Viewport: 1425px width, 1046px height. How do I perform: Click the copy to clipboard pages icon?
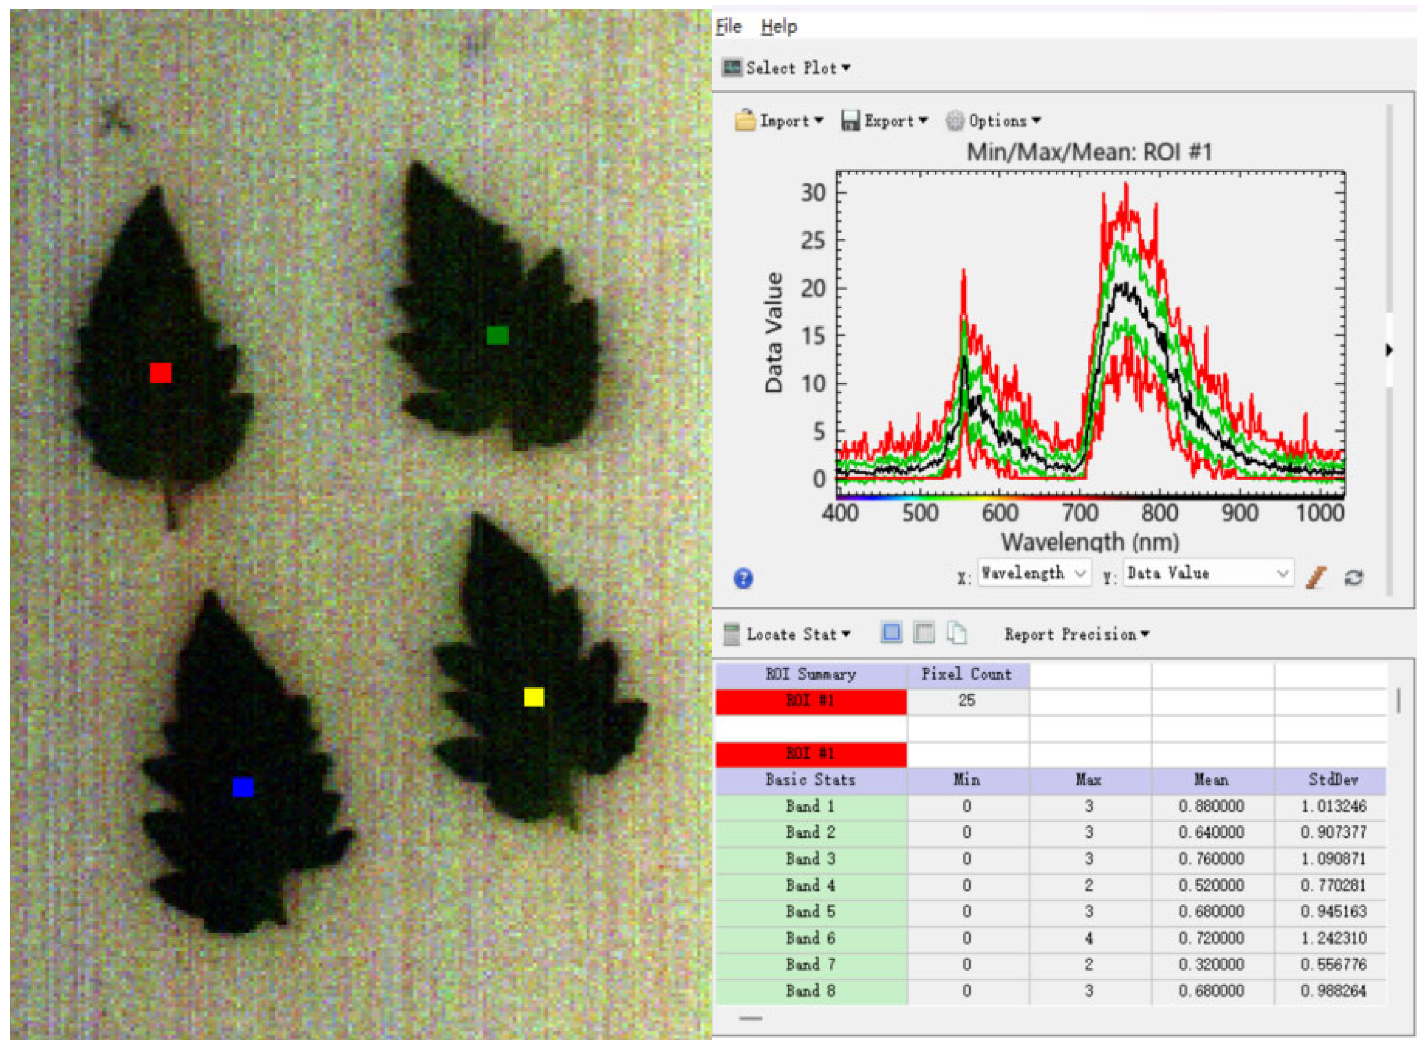tap(956, 633)
